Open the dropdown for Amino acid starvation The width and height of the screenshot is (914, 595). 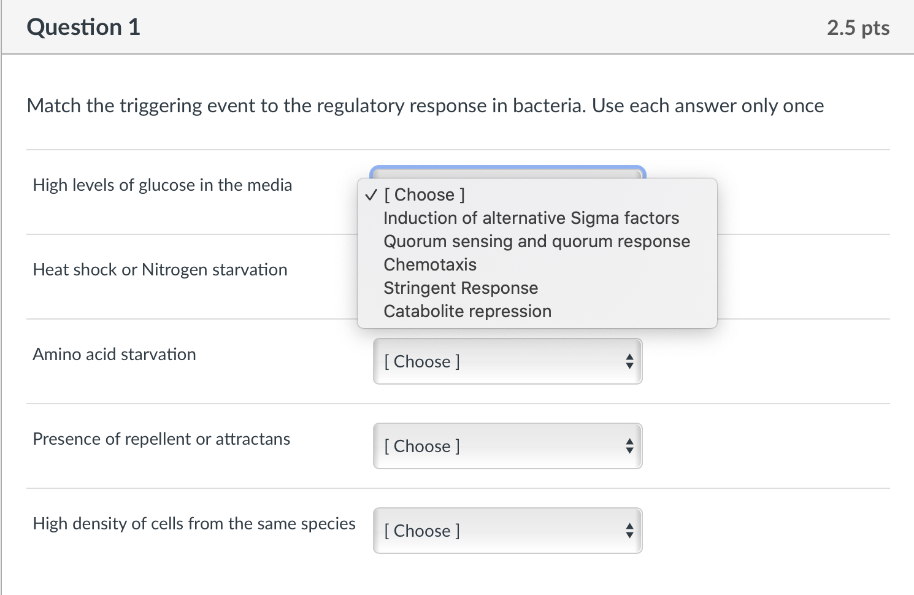tap(507, 361)
